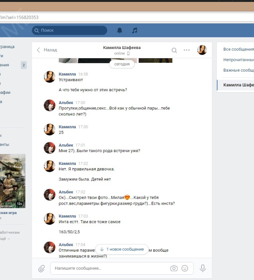The image size is (254, 280).
Task: Click the profile avatar in chat header
Action: pos(202,50)
